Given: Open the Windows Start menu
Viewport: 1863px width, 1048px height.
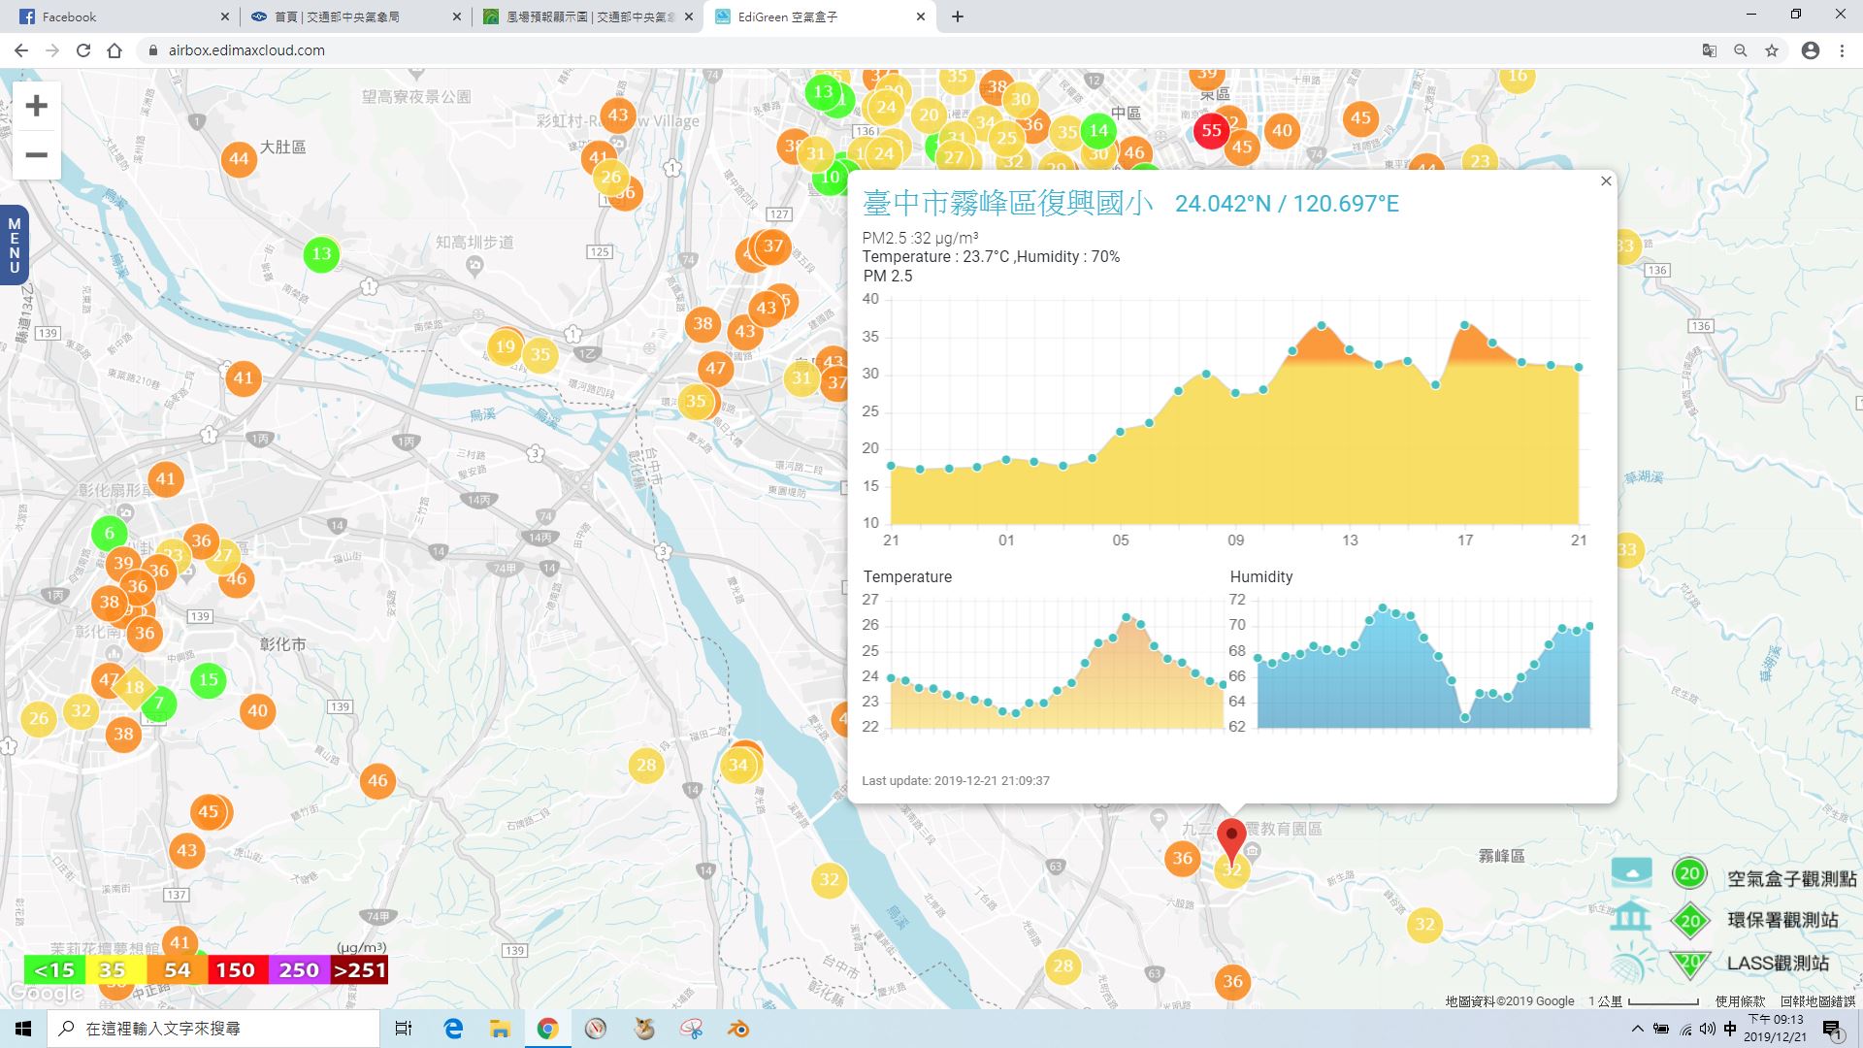Looking at the screenshot, I should click(23, 1029).
